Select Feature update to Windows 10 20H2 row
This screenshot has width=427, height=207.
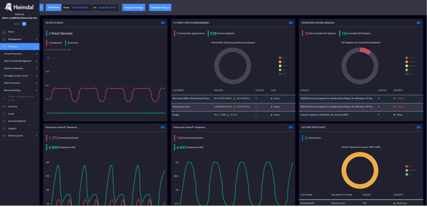coord(361,115)
